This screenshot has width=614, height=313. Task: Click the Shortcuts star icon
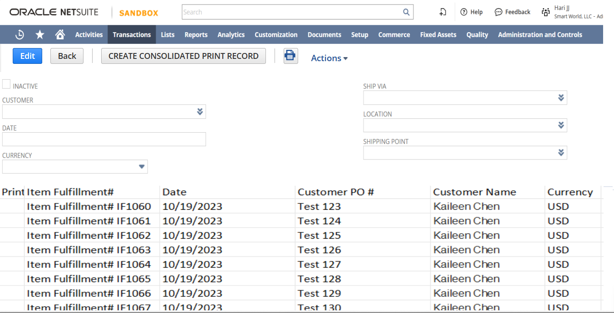pos(40,34)
